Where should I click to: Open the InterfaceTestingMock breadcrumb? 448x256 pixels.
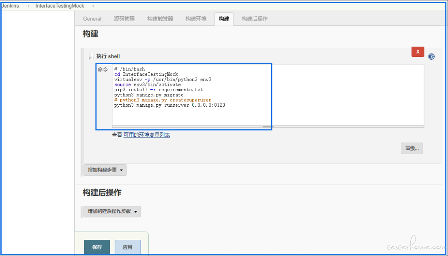[59, 6]
